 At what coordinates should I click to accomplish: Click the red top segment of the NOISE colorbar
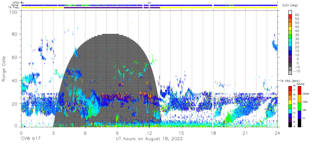pos(299,90)
